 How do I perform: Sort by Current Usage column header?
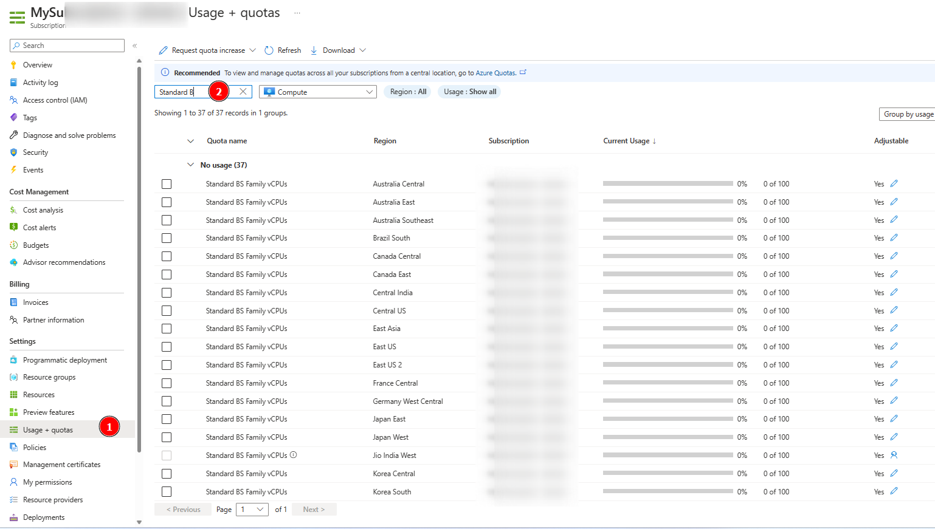tap(629, 141)
